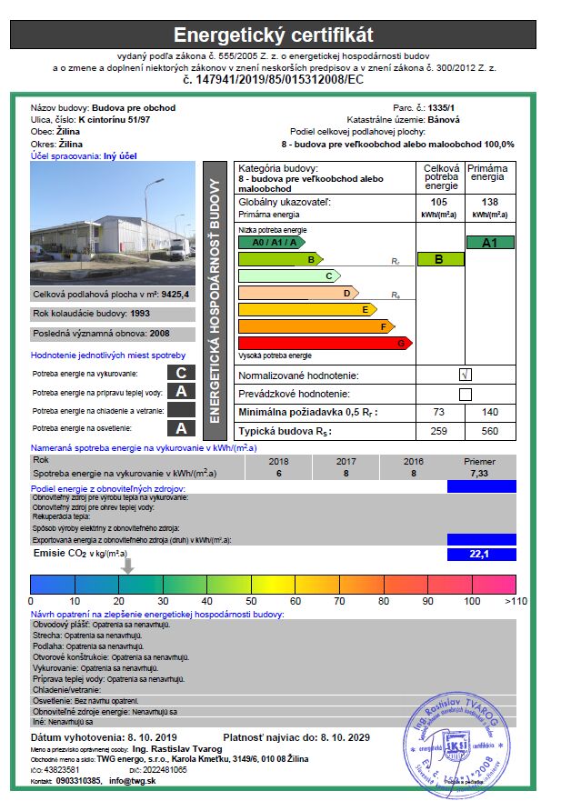Tick the Normalizované hodnotenie checkbox
Viewport: 561px width, 811px height.
pyautogui.click(x=466, y=375)
